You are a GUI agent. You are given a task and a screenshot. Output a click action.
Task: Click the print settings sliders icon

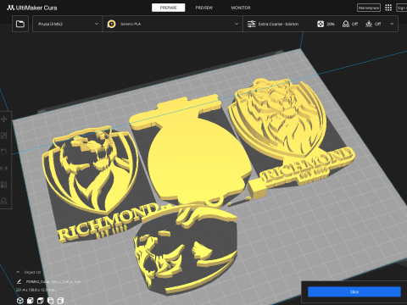251,24
